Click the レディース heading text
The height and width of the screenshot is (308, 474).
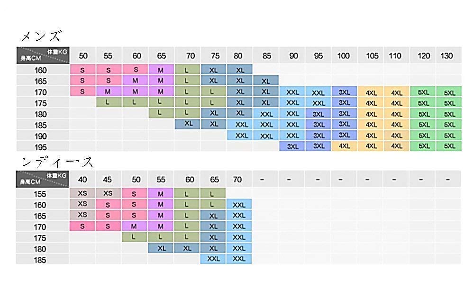(58, 162)
